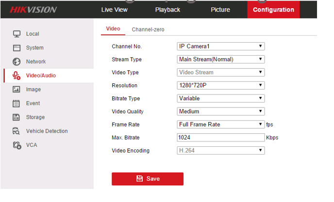
Task: Click the Max. Bitrate input field
Action: coord(220,138)
